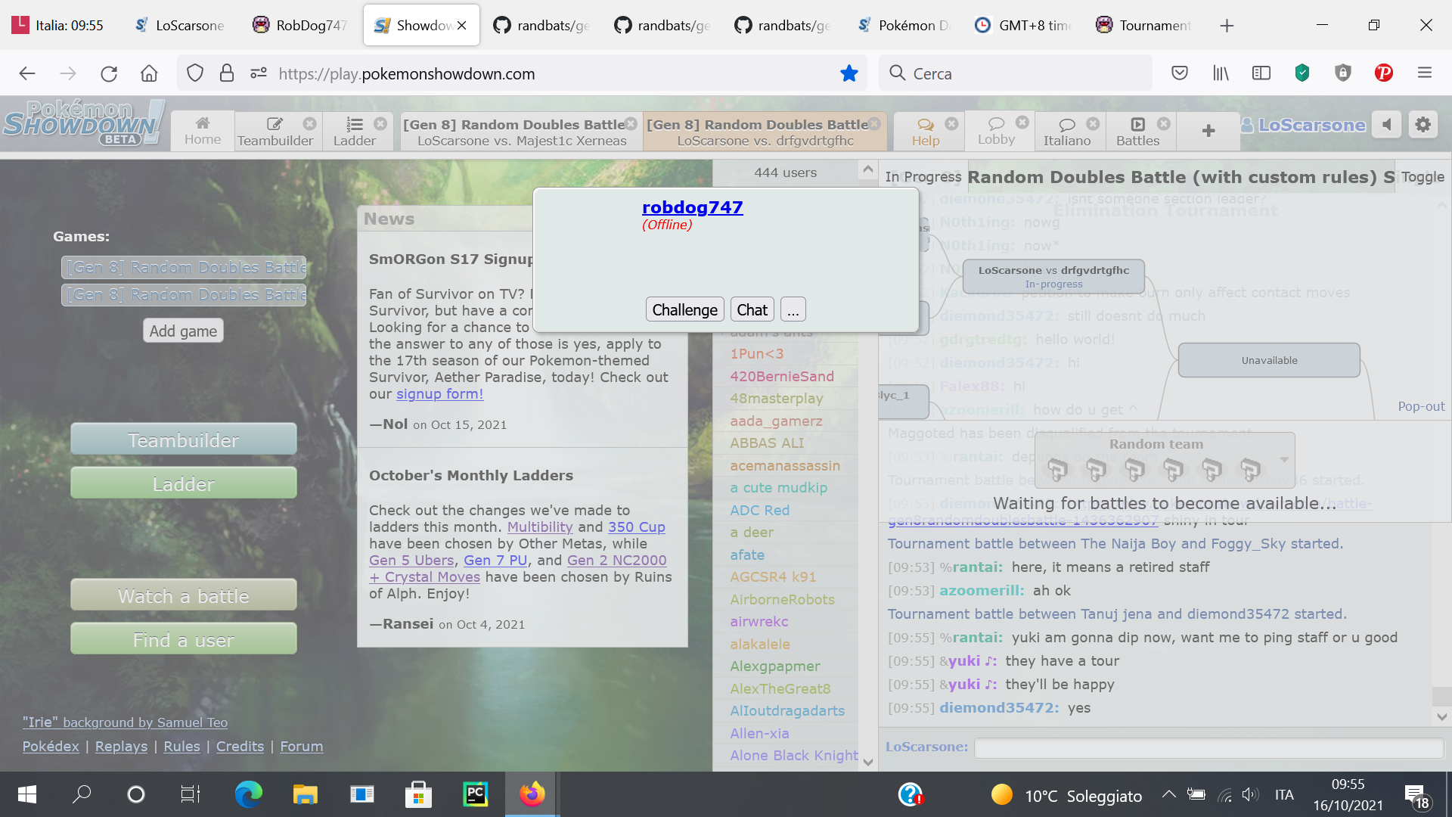This screenshot has width=1452, height=817.
Task: Select user 420BernieSand in user list
Action: coord(782,376)
